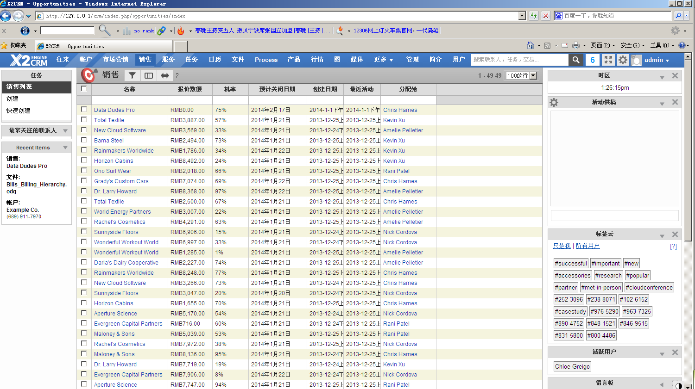Screen dimensions: 695x389
Task: Click the browser Forward button
Action: (18, 16)
